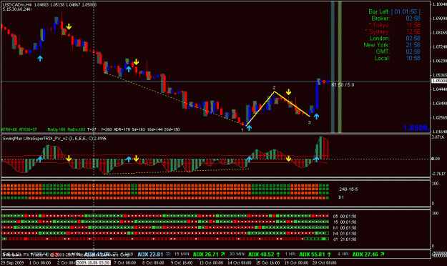Viewport: 447px width, 266px height.
Task: Click the 1 HR ADX 55.81 value
Action: coord(312,255)
